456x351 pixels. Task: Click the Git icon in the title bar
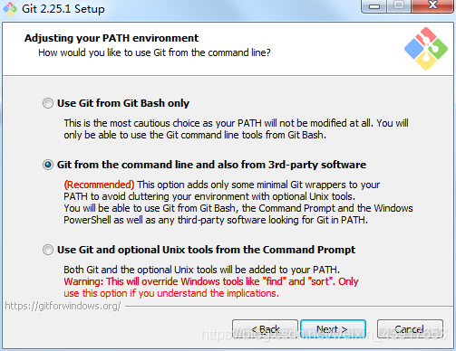pyautogui.click(x=10, y=9)
